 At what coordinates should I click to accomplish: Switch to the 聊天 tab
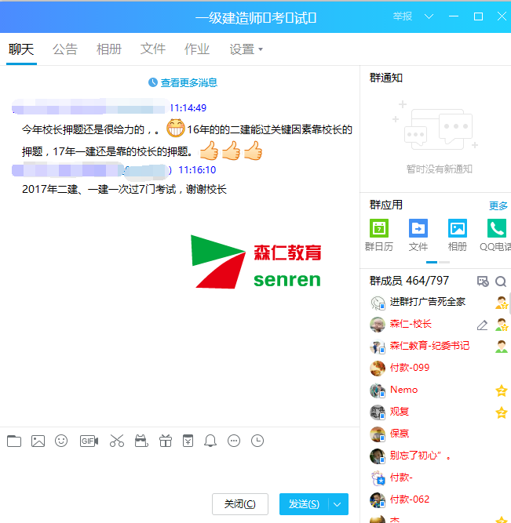coord(21,49)
